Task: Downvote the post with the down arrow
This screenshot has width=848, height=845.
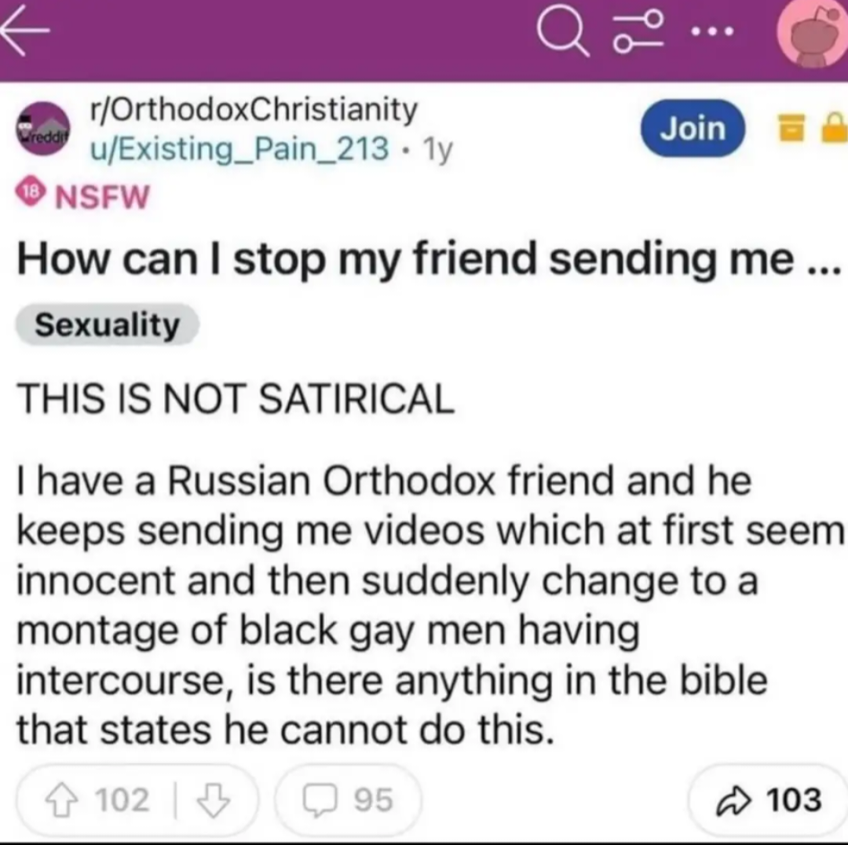Action: pyautogui.click(x=214, y=800)
